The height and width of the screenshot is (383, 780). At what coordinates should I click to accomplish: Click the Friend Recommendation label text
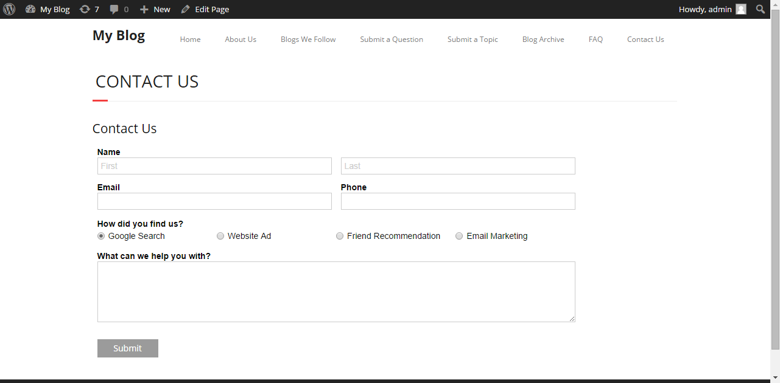tap(393, 236)
